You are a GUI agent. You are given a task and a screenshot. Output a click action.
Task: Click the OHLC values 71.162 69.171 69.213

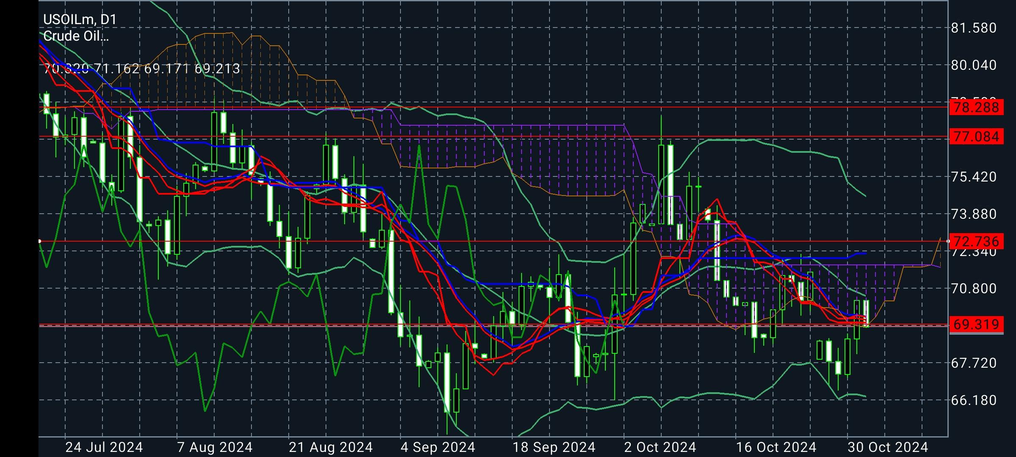pyautogui.click(x=167, y=69)
